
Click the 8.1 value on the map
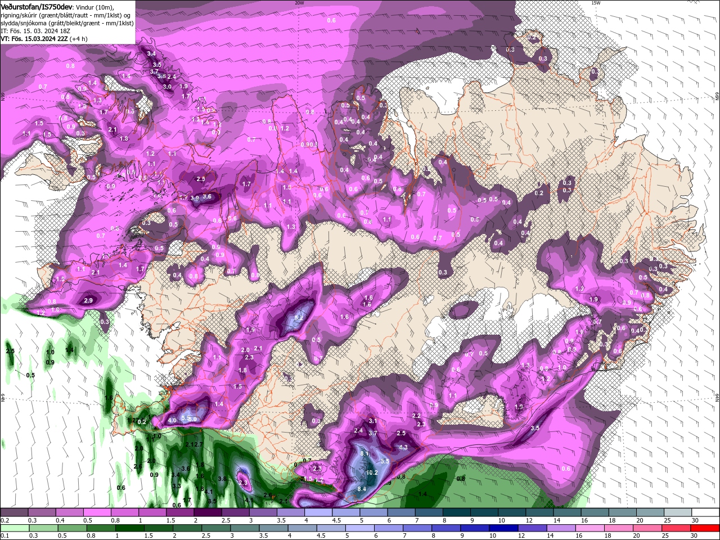[x=364, y=453]
